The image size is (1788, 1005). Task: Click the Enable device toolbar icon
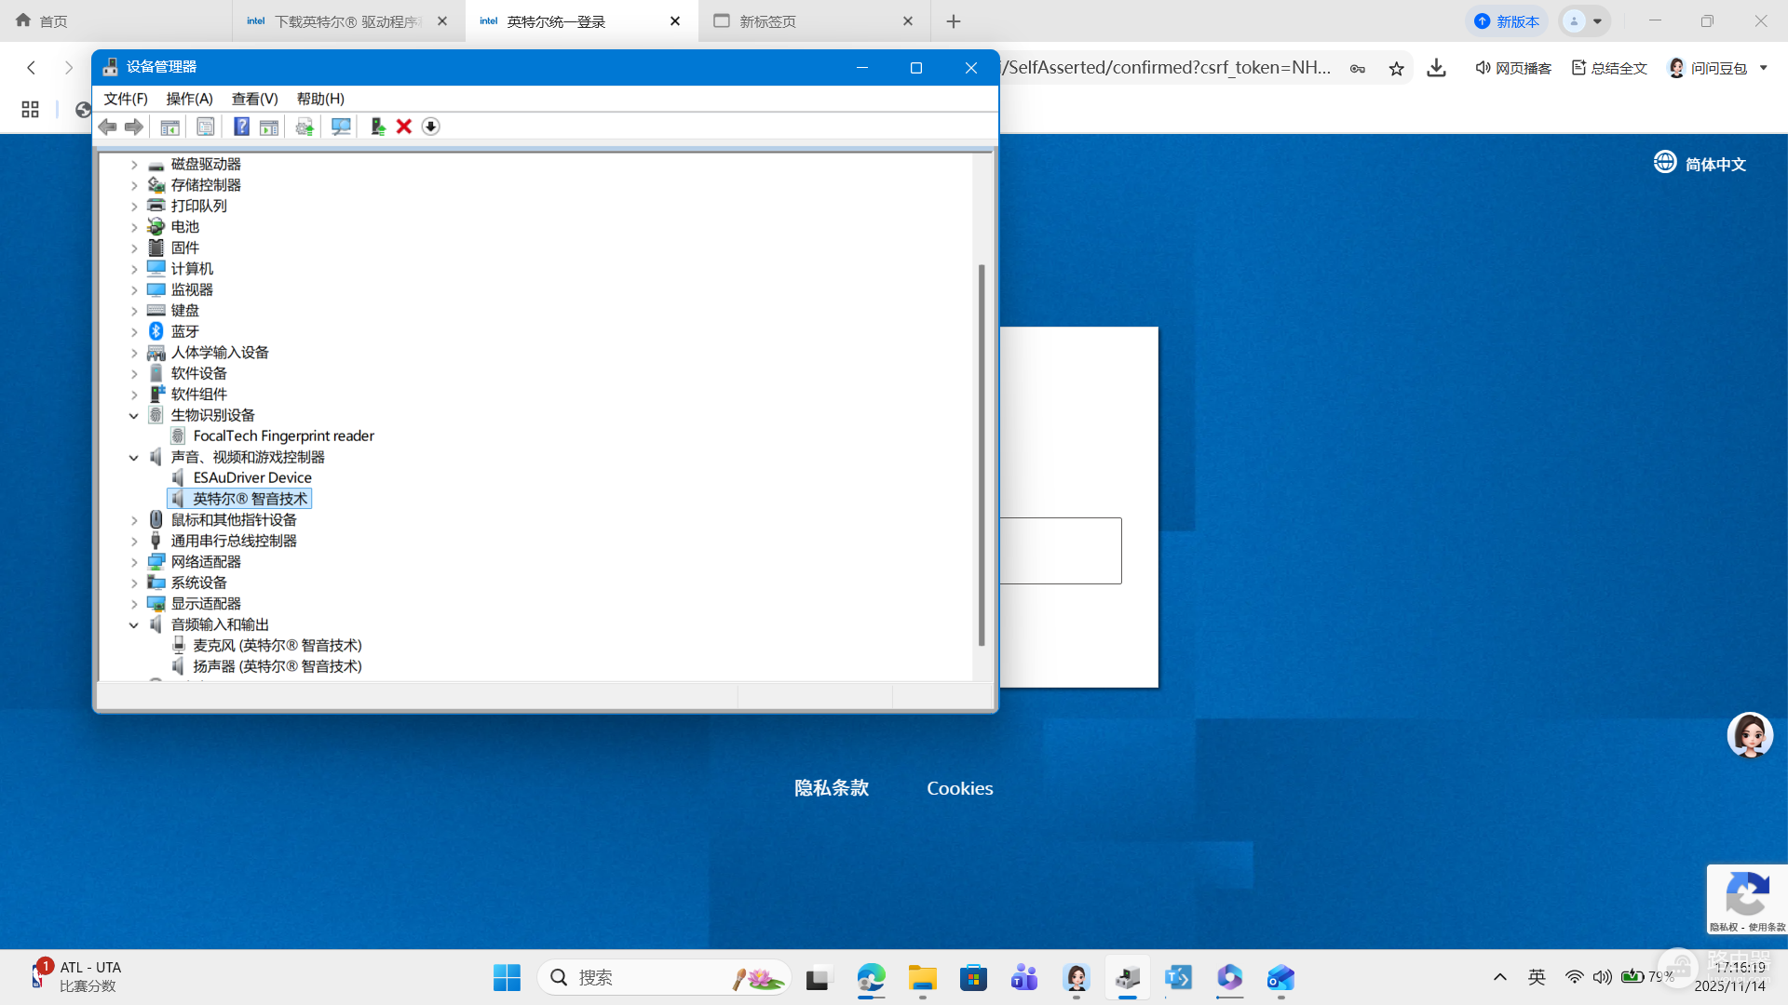pos(377,127)
